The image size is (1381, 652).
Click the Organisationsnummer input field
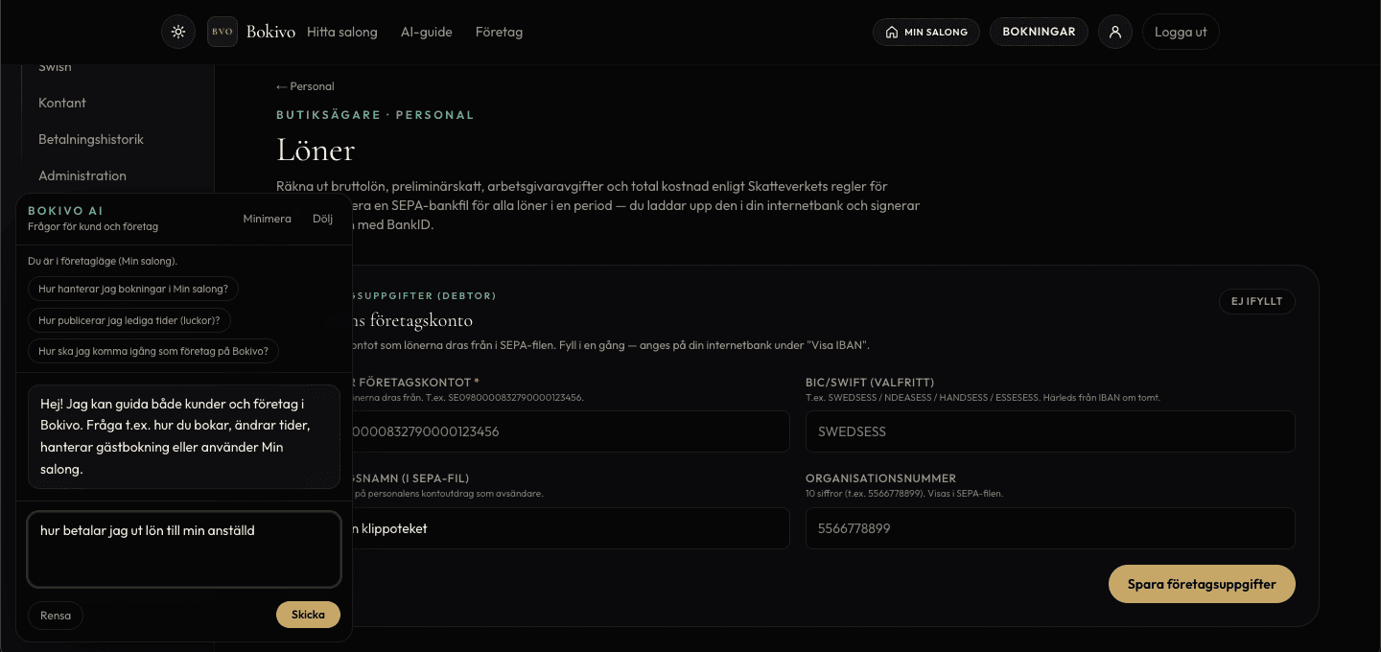(x=1050, y=528)
